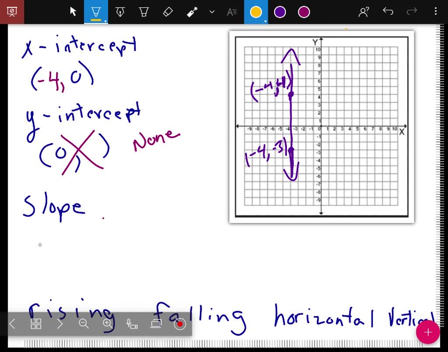Image resolution: width=448 pixels, height=352 pixels.
Task: Open the text tool
Action: tap(232, 12)
